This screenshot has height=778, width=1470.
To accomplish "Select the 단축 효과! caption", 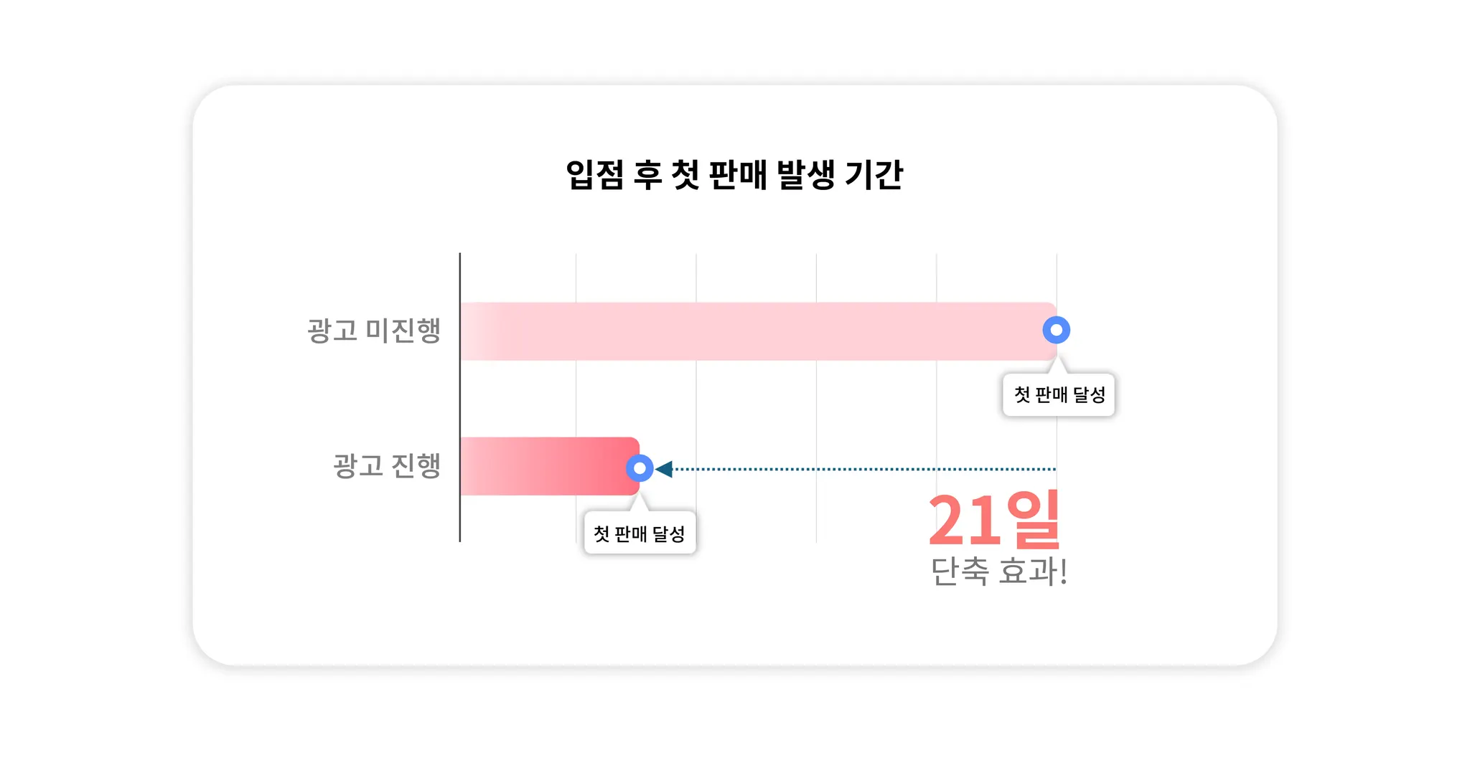I will tap(998, 571).
